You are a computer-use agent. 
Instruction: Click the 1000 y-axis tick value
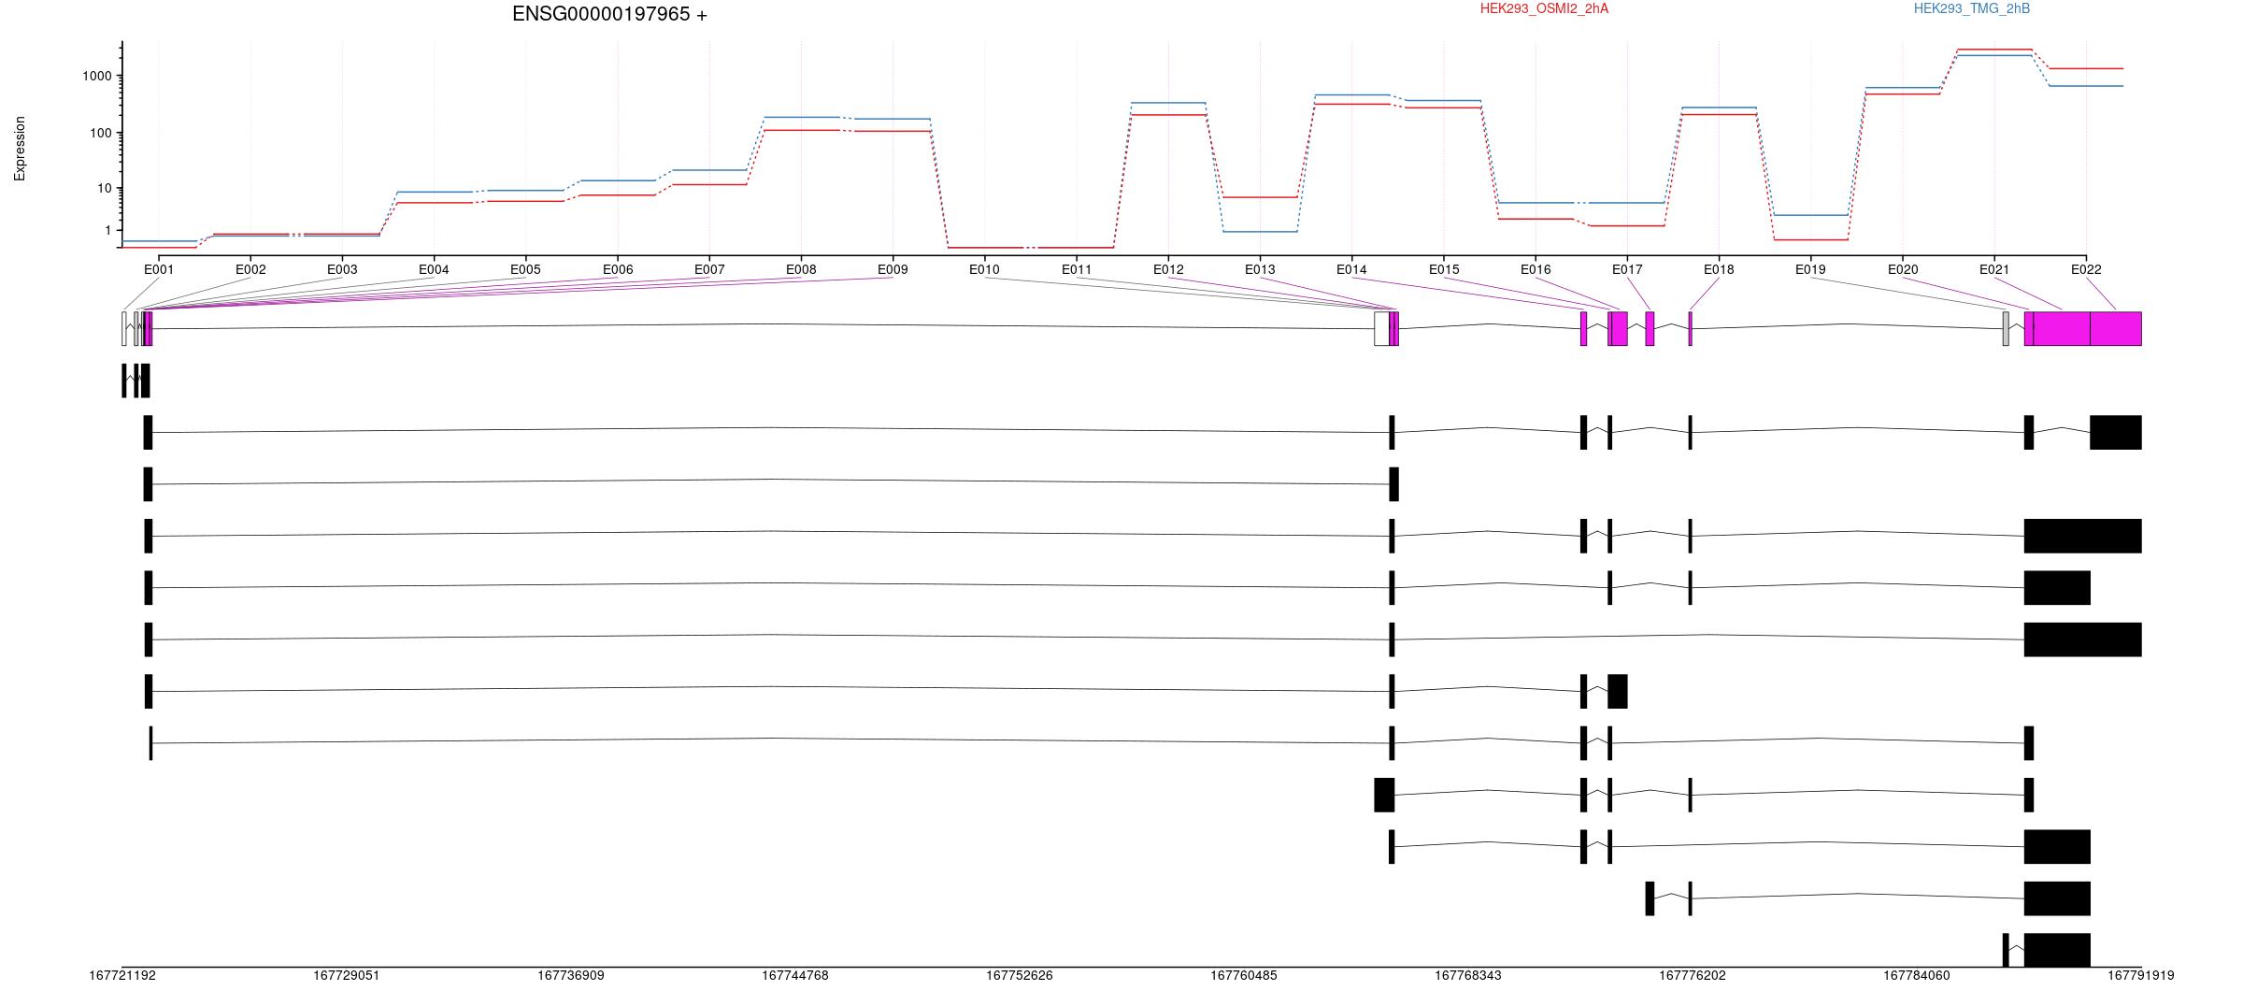coord(98,77)
